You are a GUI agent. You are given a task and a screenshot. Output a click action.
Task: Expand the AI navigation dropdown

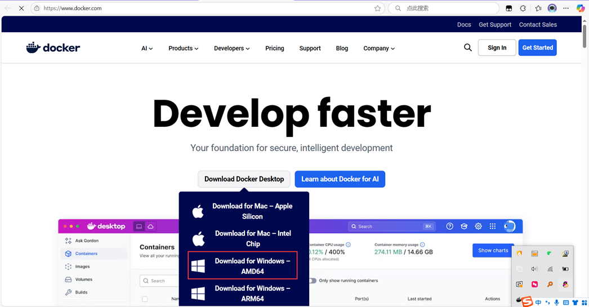(x=147, y=48)
